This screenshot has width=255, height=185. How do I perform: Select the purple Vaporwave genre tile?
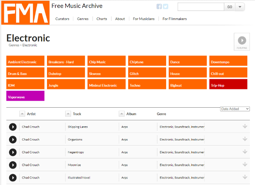click(x=25, y=96)
